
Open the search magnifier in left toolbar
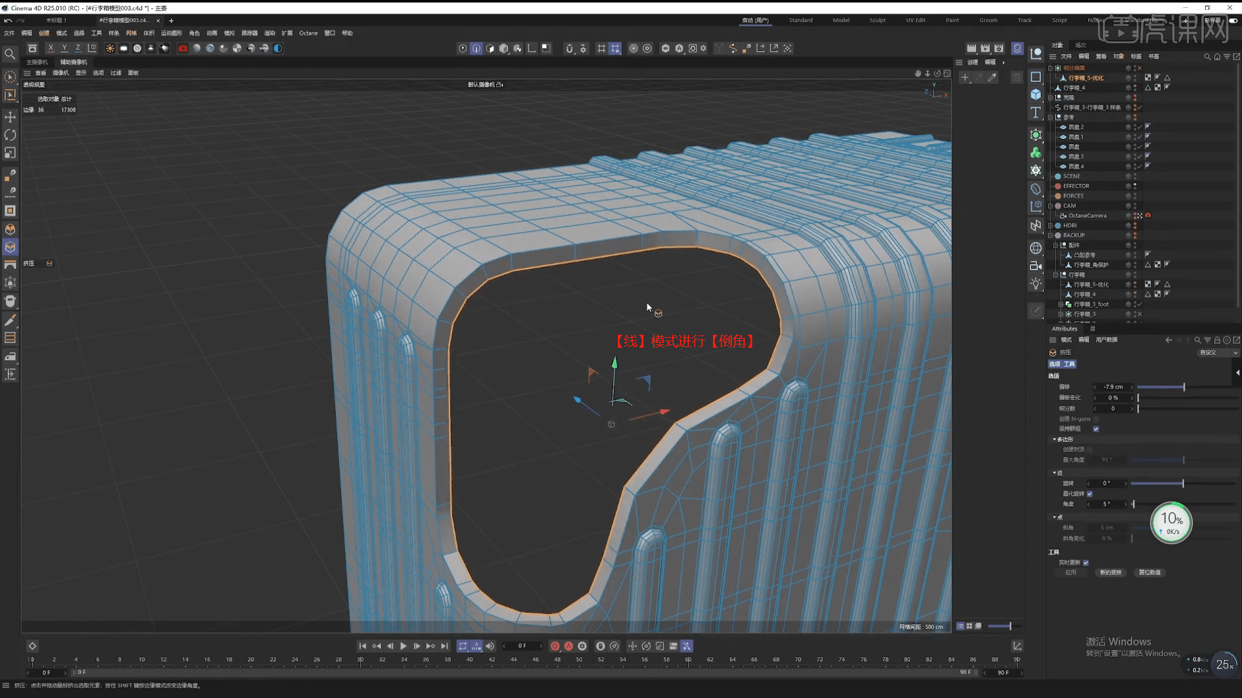pos(10,54)
